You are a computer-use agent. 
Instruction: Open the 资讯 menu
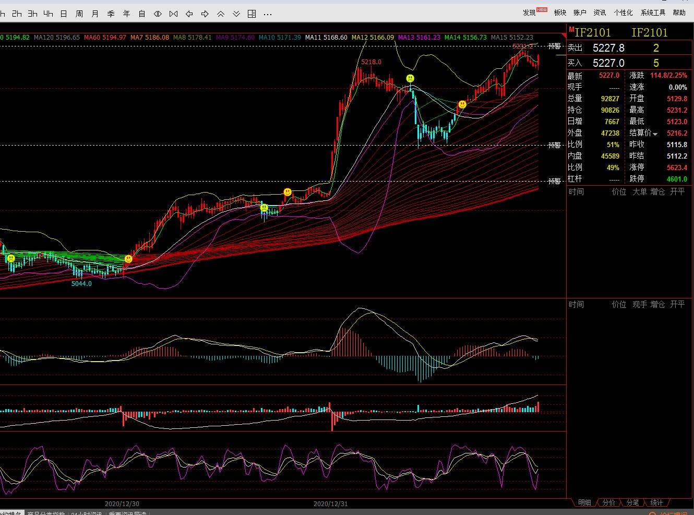pos(600,13)
